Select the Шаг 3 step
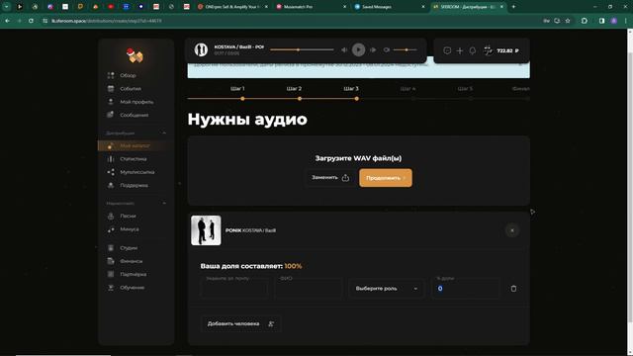 click(x=351, y=89)
